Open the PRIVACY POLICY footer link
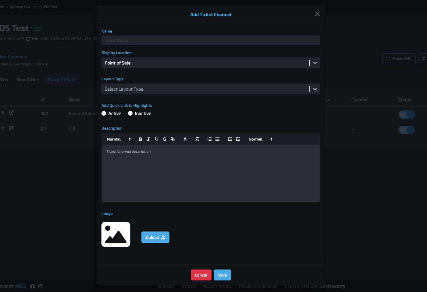This screenshot has height=292, width=427. [x=217, y=287]
